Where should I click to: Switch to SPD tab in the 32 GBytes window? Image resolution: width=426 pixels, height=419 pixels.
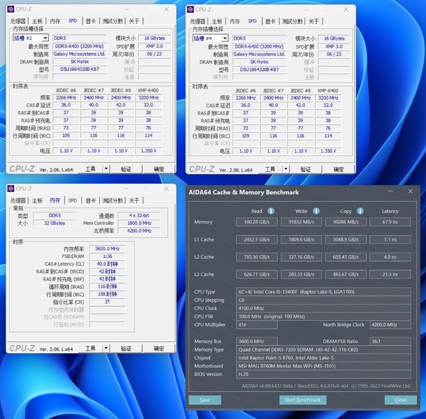72,200
